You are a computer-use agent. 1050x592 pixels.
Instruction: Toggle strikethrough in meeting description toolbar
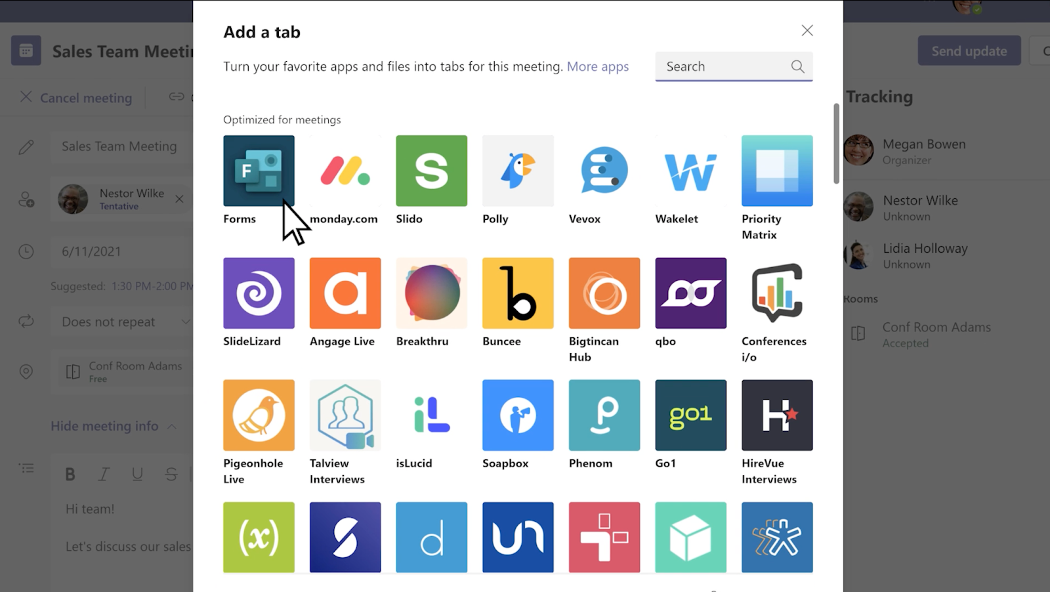click(x=171, y=474)
